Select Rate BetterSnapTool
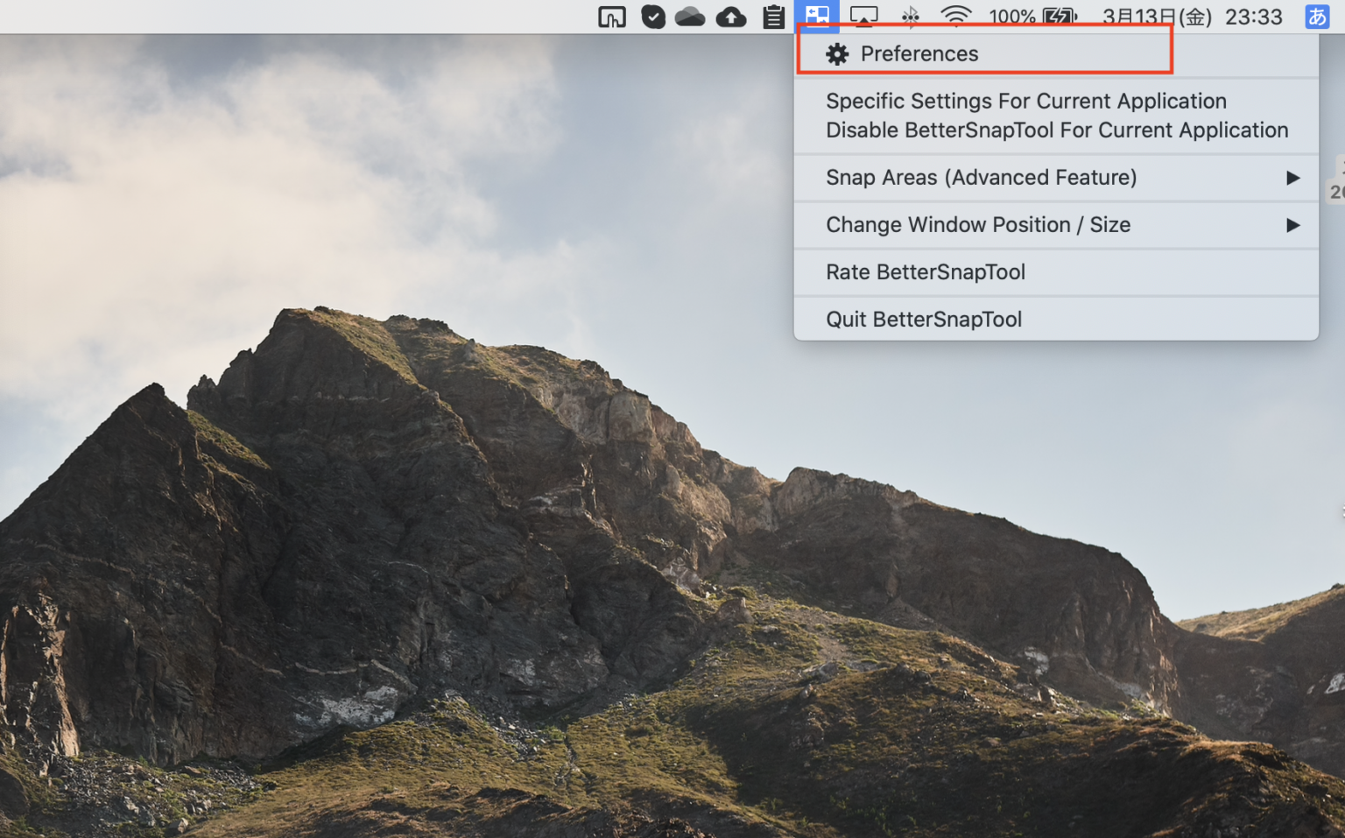The height and width of the screenshot is (838, 1345). coord(1055,272)
